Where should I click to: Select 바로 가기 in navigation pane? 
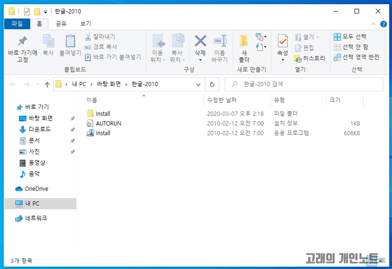(x=32, y=107)
